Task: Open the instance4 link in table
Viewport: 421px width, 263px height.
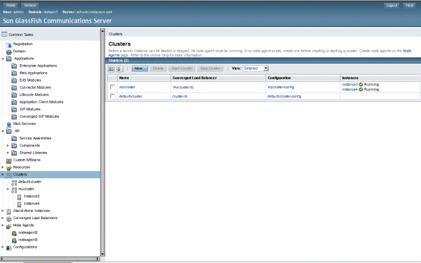Action: point(349,89)
